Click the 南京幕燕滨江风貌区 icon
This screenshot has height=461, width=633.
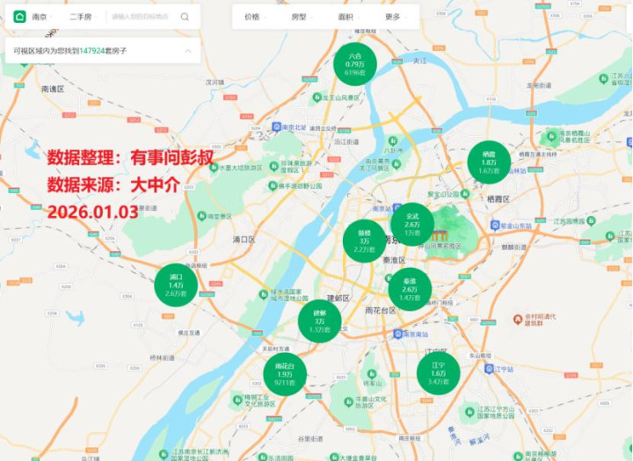tap(397, 163)
